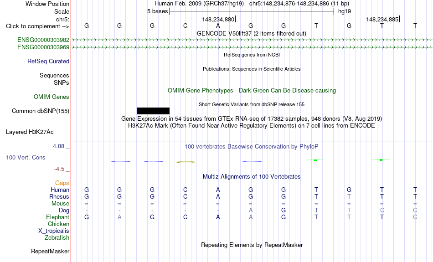
Task: Click base C in the Human alignment row
Action: (186, 190)
